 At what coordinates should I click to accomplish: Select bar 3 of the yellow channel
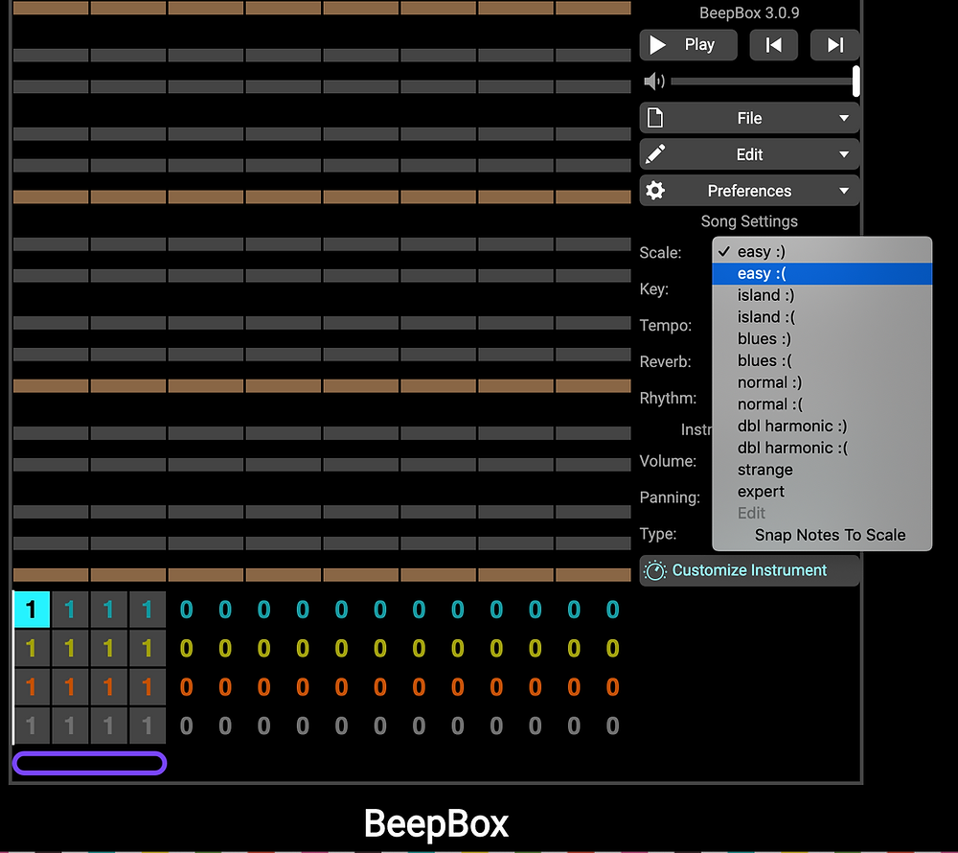(109, 648)
